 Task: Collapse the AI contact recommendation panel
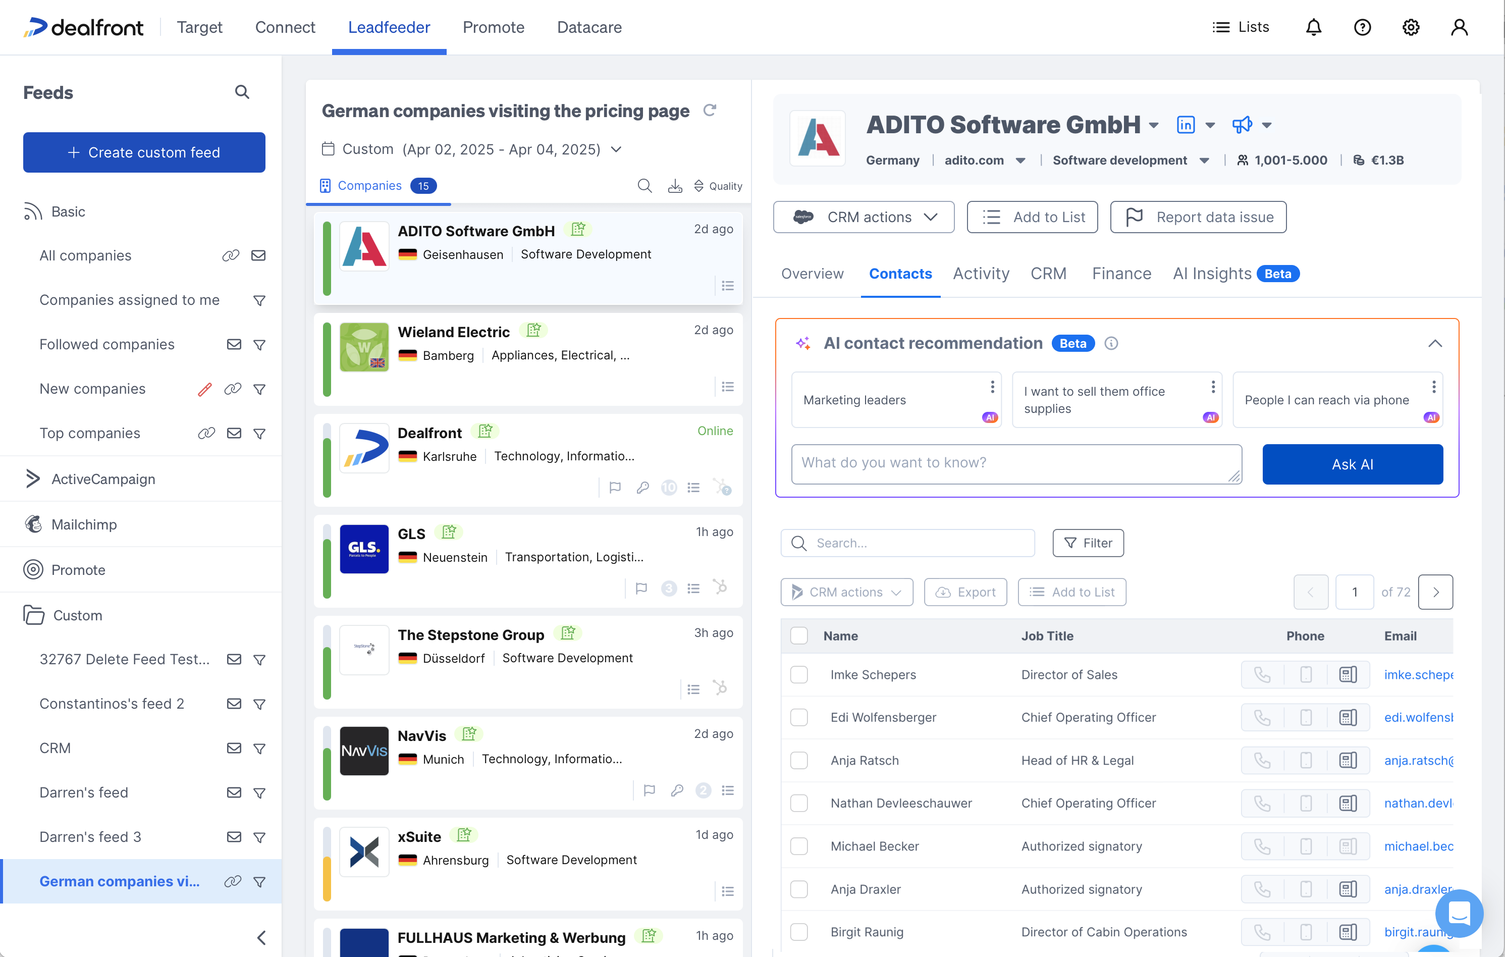click(1434, 343)
